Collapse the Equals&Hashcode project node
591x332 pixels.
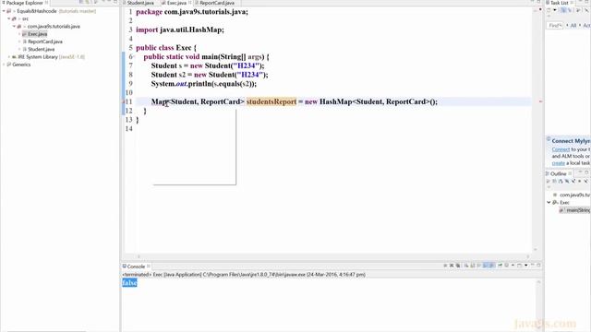pos(4,11)
